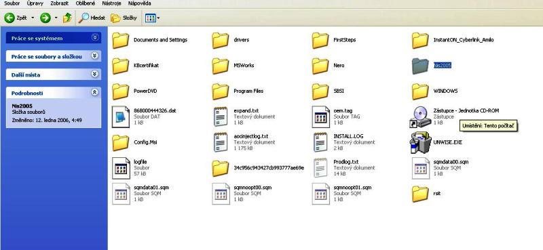Image resolution: width=543 pixels, height=250 pixels.
Task: Select the CD-ROM drive shortcut icon
Action: [x=419, y=117]
